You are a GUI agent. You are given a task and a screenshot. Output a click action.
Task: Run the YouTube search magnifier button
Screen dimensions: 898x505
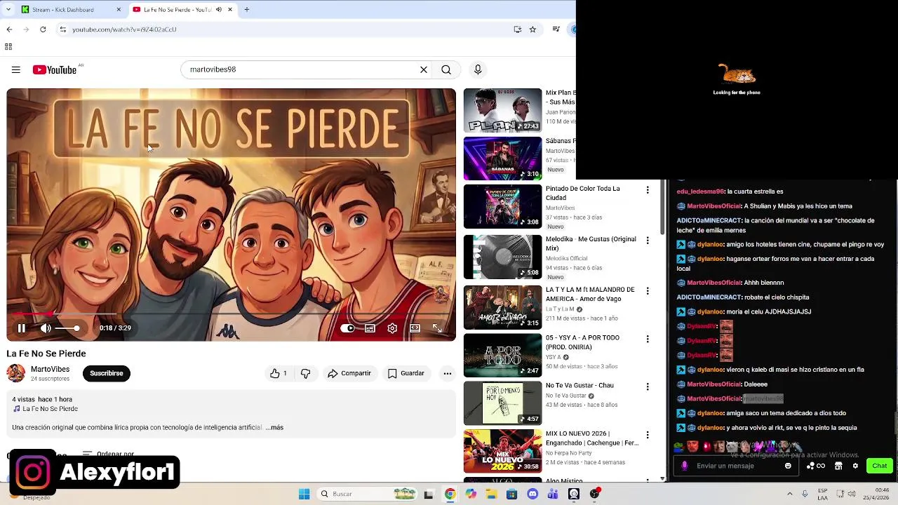pyautogui.click(x=446, y=69)
